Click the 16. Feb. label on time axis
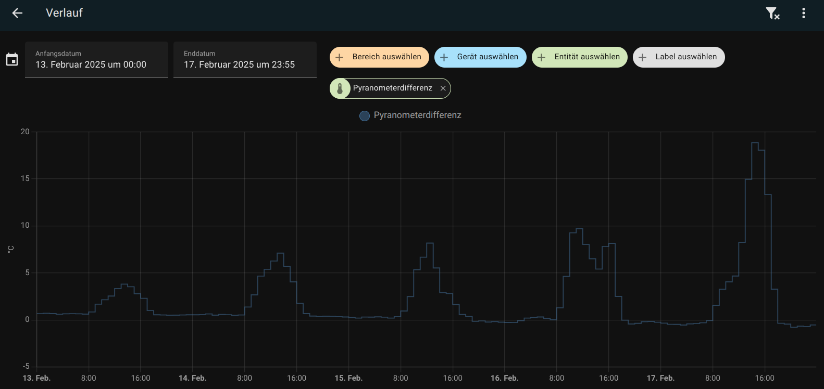 click(504, 378)
